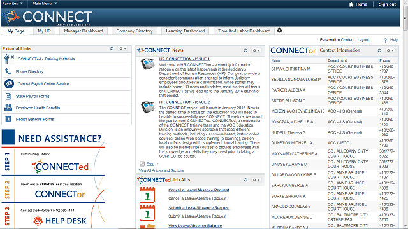
Task: Click the Help question mark icon
Action: pyautogui.click(x=385, y=40)
